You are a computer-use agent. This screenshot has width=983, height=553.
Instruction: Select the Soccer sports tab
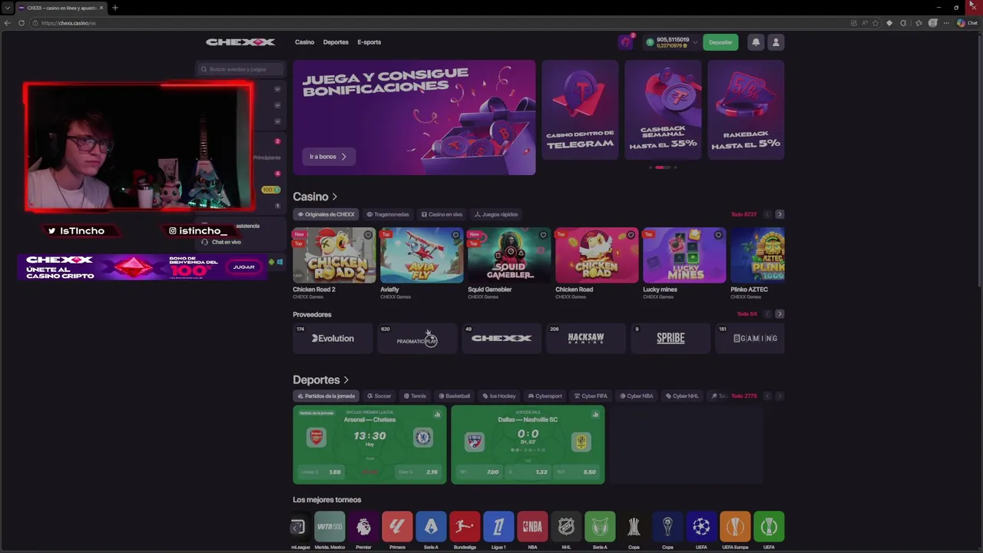click(x=379, y=396)
